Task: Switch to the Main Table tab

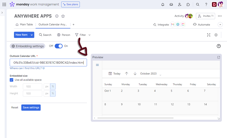Action: click(x=24, y=24)
